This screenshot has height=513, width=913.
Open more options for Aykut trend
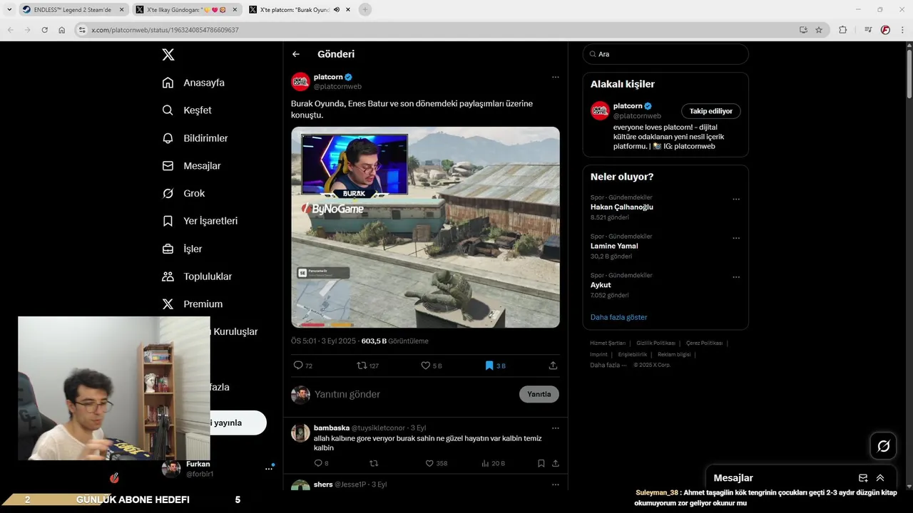click(x=736, y=277)
